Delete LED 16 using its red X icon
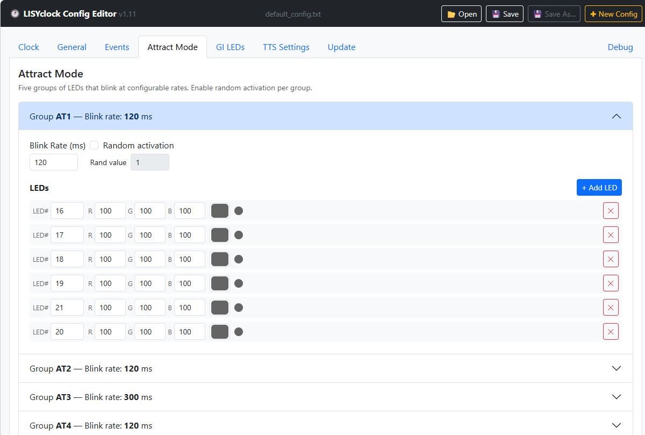The width and height of the screenshot is (645, 435). pos(611,210)
